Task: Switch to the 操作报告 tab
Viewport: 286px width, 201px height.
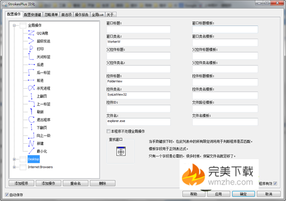Action: point(82,14)
